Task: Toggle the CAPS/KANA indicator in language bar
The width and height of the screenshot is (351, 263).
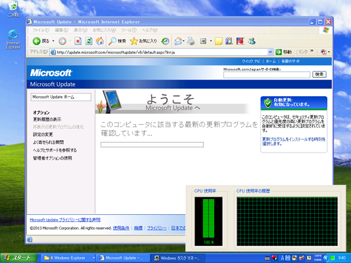Action: click(x=318, y=258)
